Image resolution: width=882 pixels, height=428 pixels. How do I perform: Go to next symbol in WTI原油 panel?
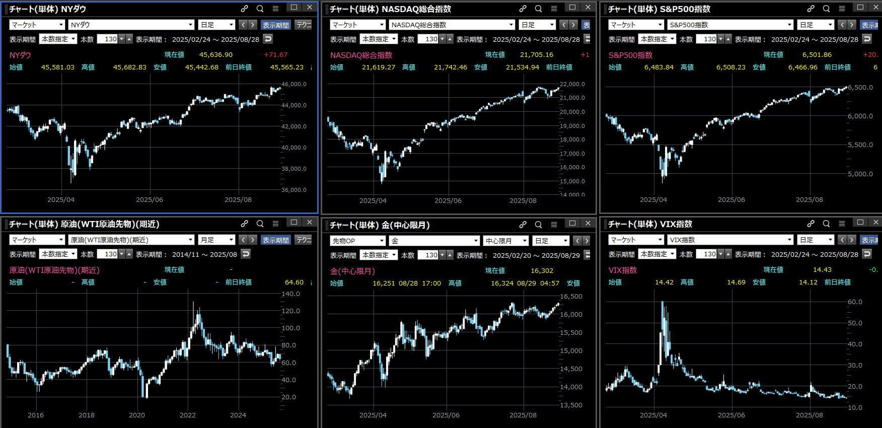coord(253,240)
